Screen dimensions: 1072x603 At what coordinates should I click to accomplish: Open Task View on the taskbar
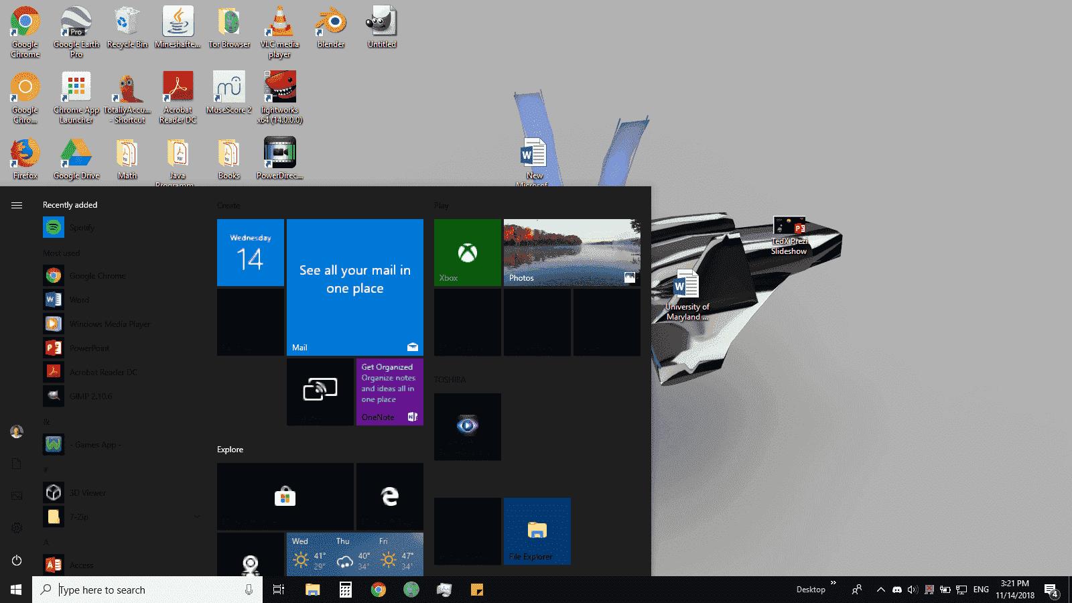pos(279,590)
